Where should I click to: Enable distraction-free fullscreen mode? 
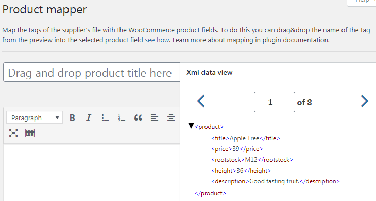(13, 133)
